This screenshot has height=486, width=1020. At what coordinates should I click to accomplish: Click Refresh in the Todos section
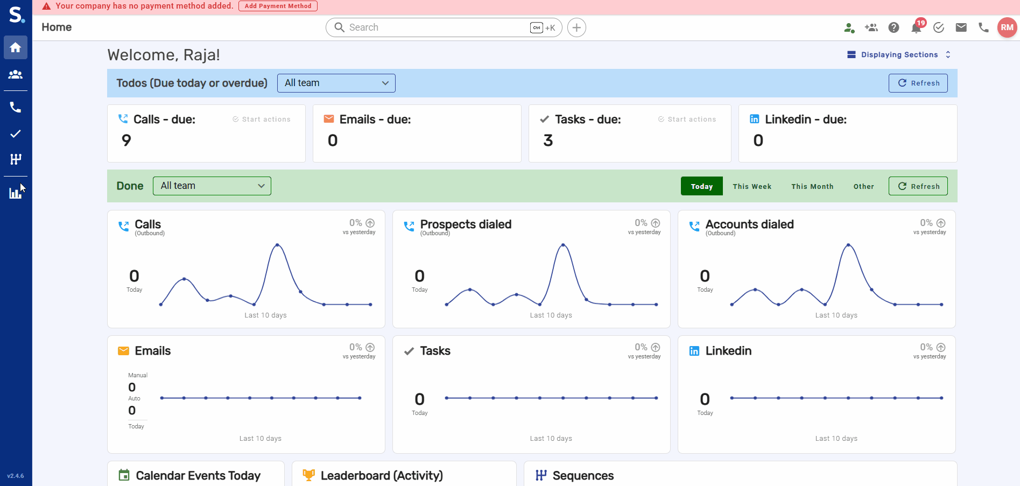click(918, 83)
